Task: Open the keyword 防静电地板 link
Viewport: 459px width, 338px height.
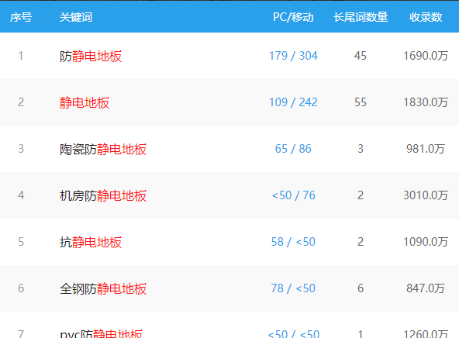Action: point(91,56)
